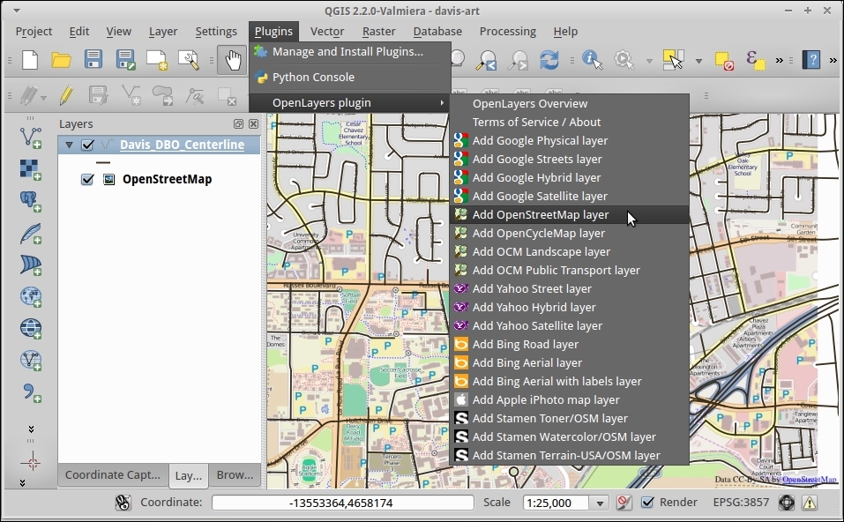
Task: Collapse the Davis_DBO_Centerline layer tree
Action: [69, 145]
